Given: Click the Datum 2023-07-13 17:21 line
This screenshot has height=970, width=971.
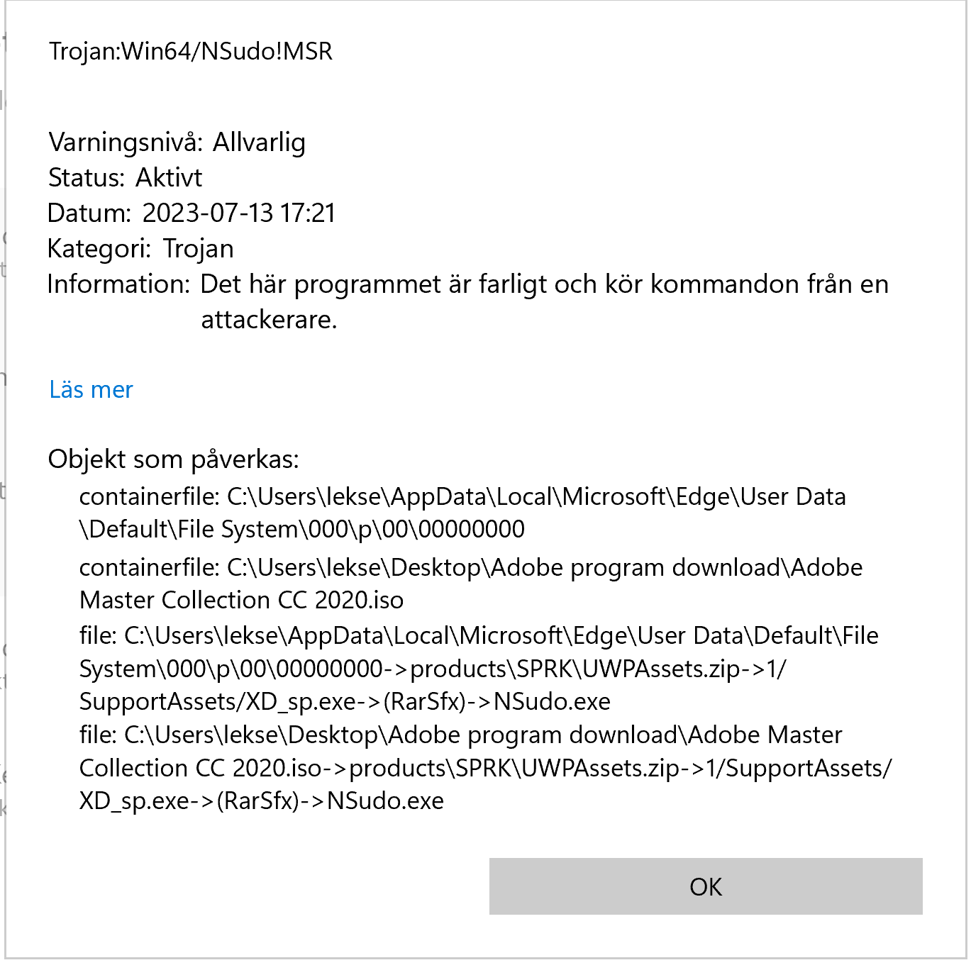Looking at the screenshot, I should (192, 213).
